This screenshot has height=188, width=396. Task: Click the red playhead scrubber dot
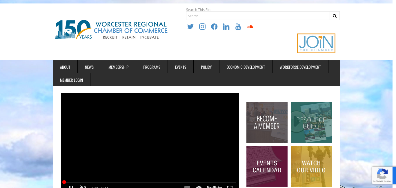[x=64, y=182]
